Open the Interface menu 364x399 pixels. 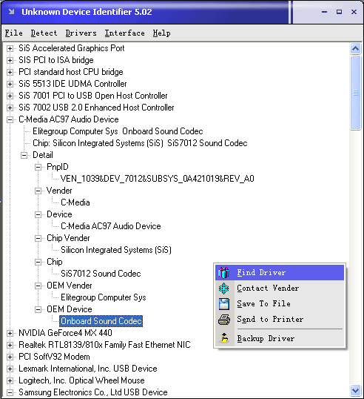point(124,33)
